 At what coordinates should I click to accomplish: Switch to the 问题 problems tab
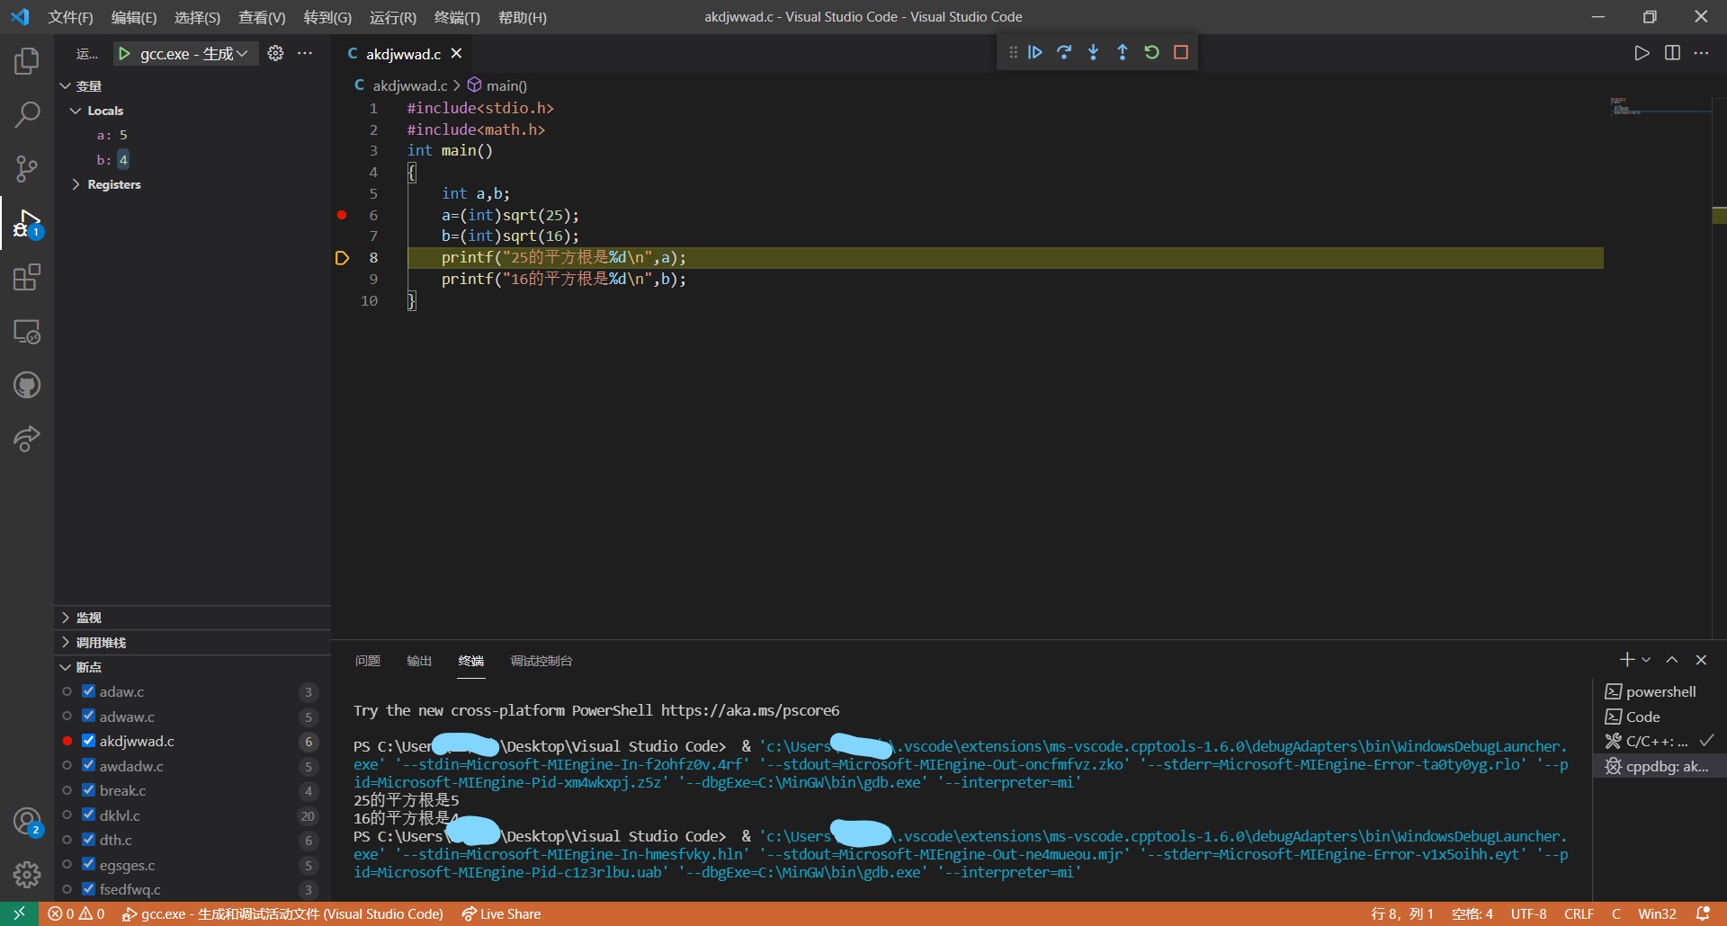[368, 661]
